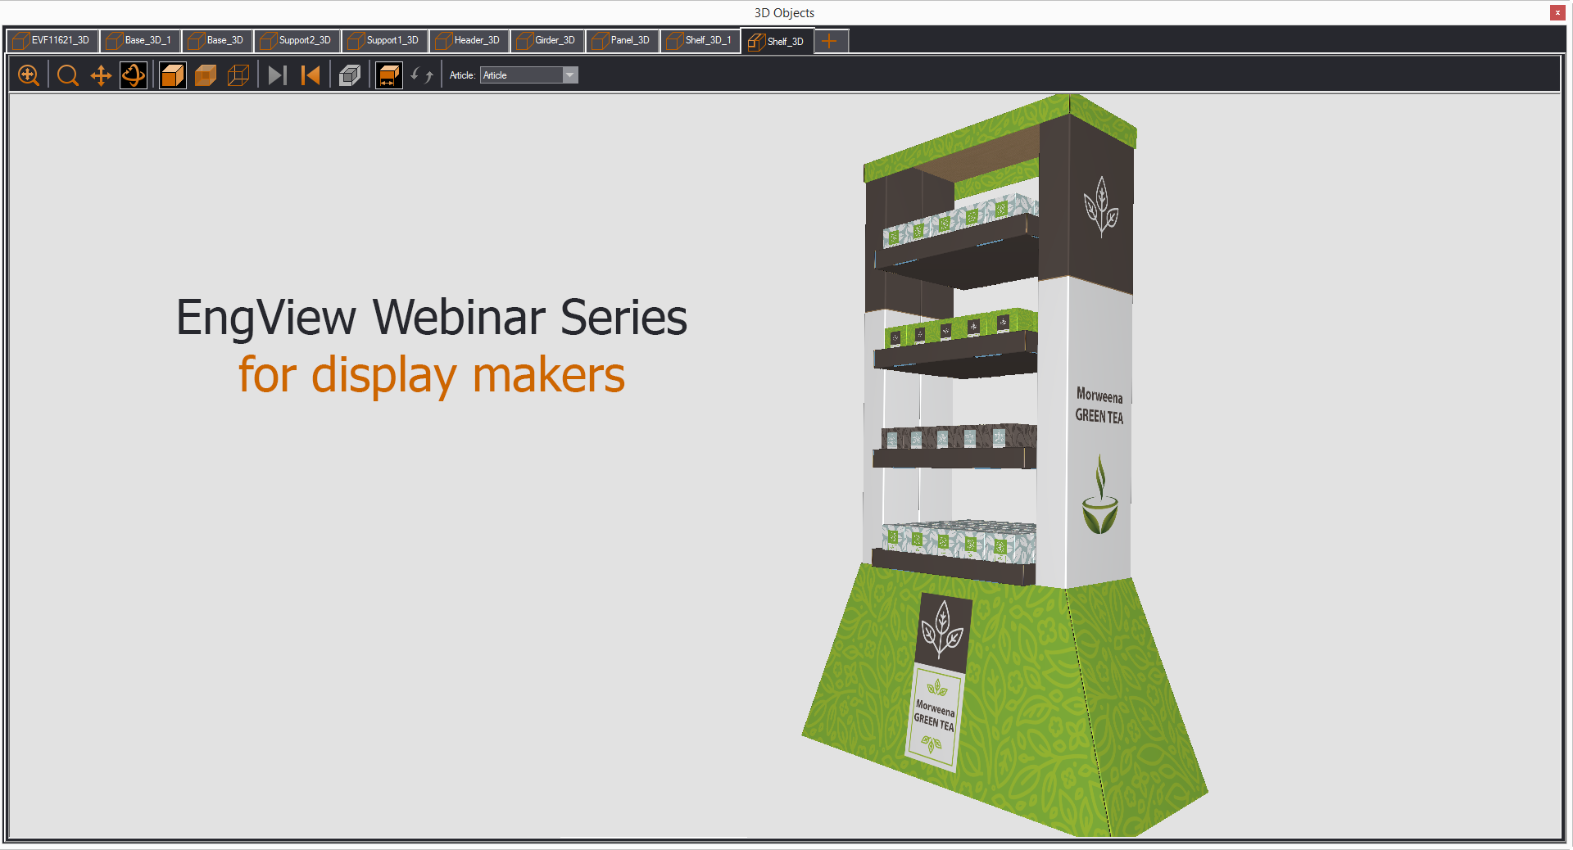Click the curved flip arrows icon
This screenshot has width=1573, height=850.
click(x=422, y=75)
